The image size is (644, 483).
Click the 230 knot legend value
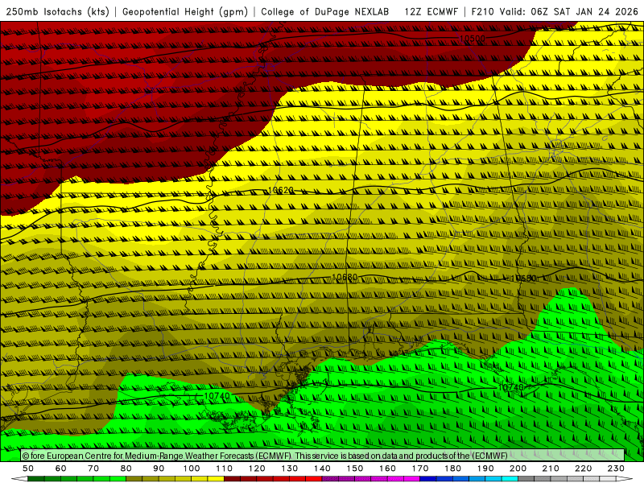click(616, 469)
